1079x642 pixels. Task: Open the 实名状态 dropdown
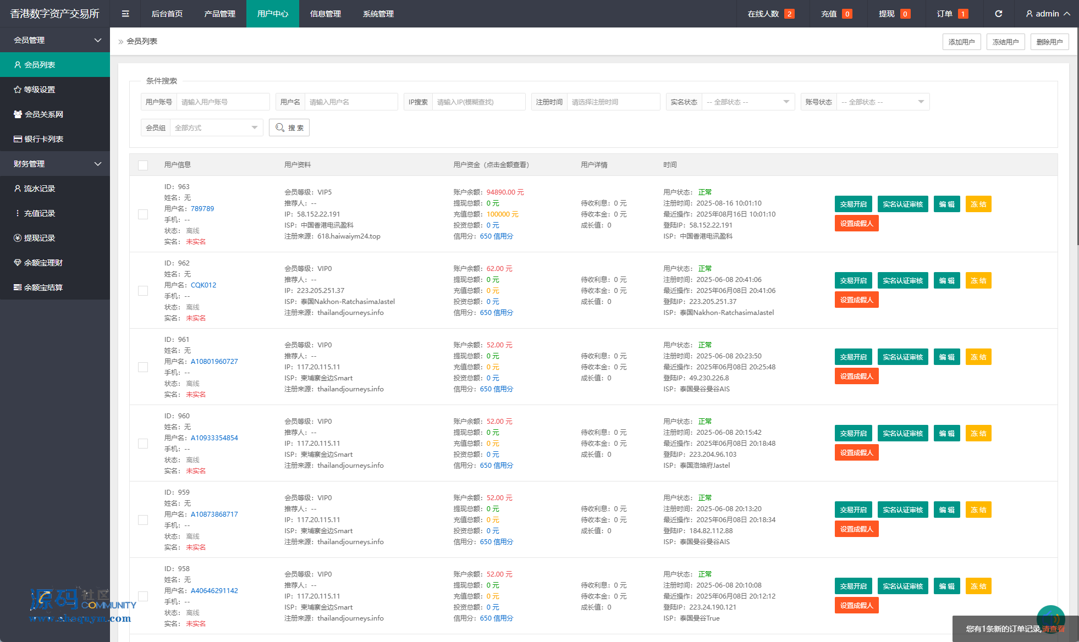747,102
